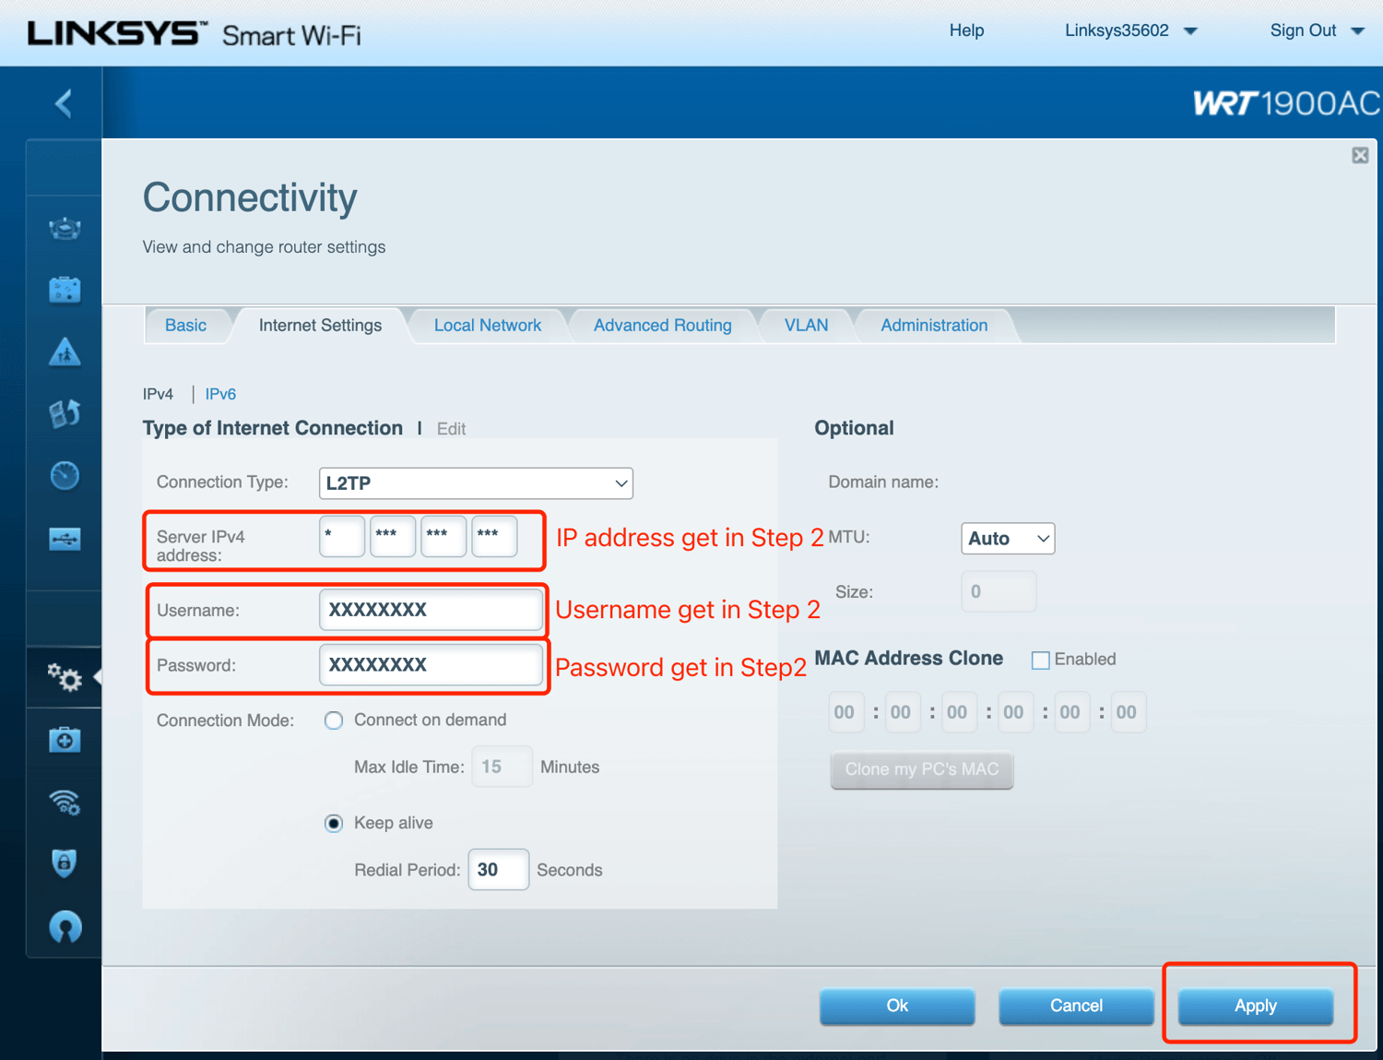Screen dimensions: 1383x1060
Task: Expand the Linksys35602 account menu
Action: pos(1130,30)
